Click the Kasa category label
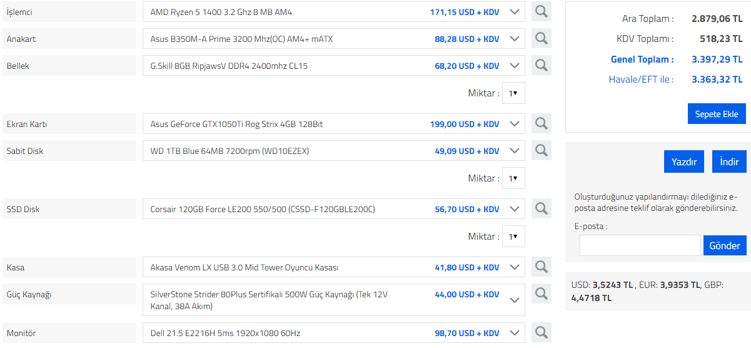751x348 pixels. (69, 267)
